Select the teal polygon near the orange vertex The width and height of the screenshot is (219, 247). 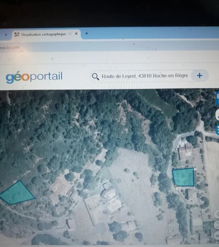point(184,177)
